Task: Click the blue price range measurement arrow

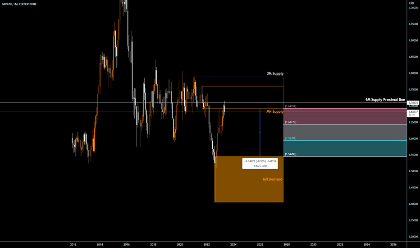Action: [260, 132]
